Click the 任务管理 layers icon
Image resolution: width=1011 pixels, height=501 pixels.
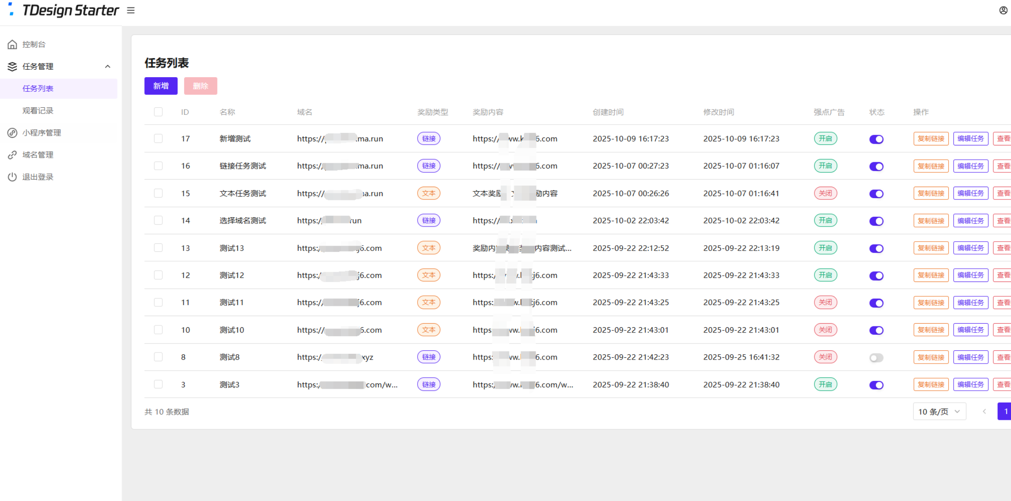pos(12,67)
